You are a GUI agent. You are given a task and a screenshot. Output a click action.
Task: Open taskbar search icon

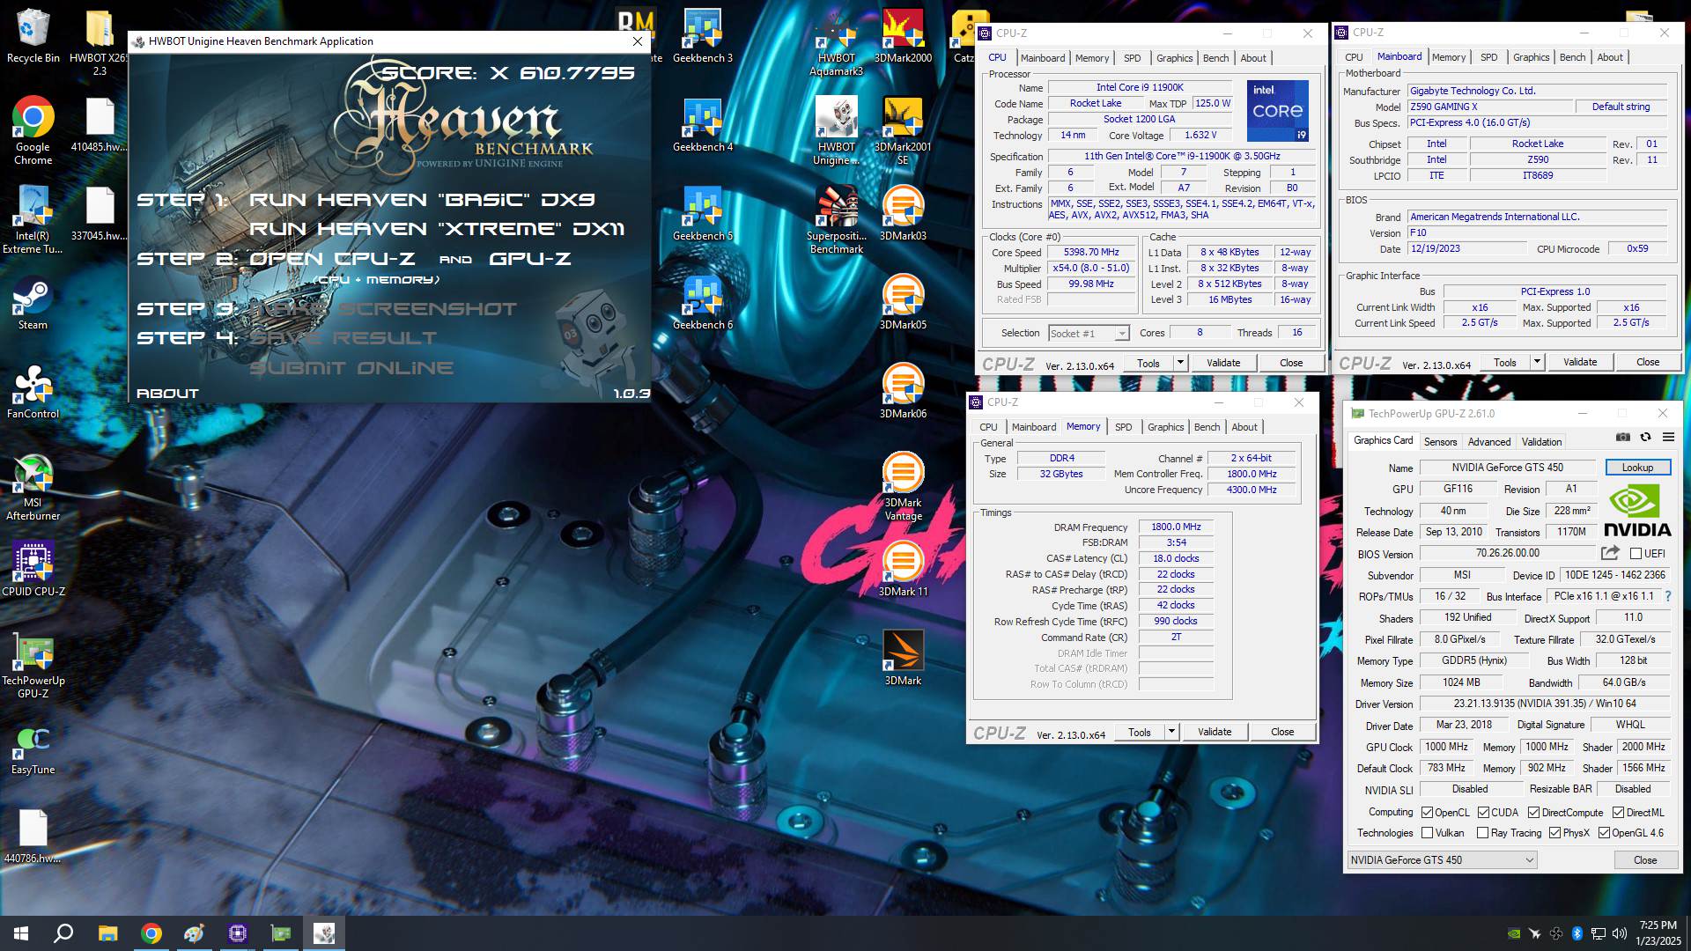tap(63, 933)
